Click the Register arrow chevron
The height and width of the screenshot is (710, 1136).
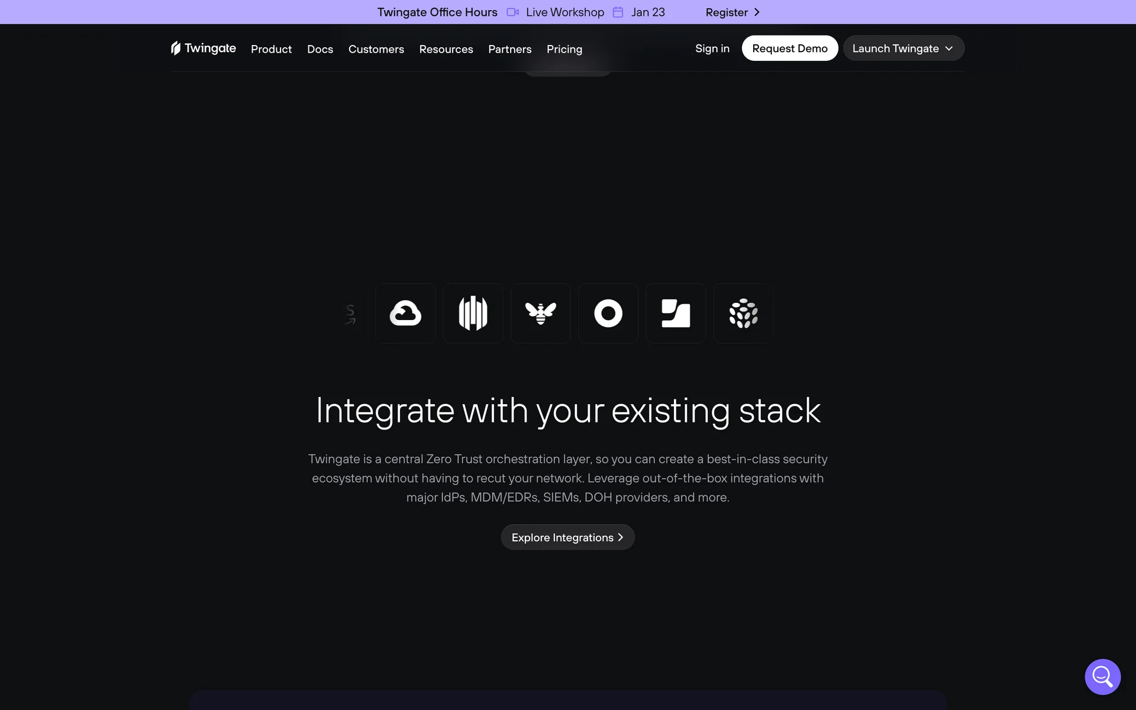point(757,12)
